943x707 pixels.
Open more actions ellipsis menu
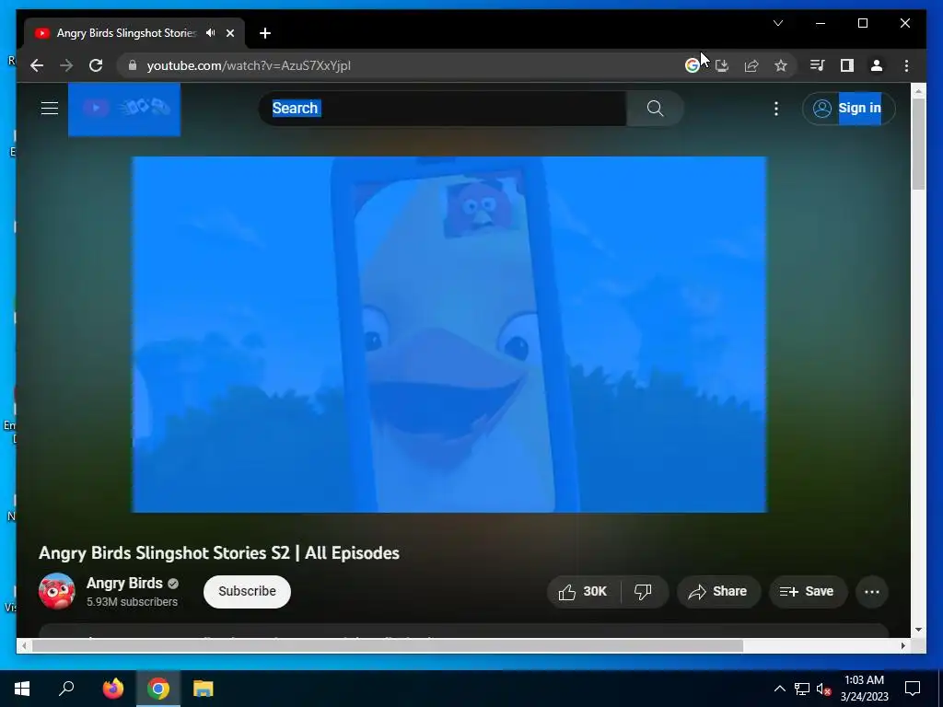(871, 592)
